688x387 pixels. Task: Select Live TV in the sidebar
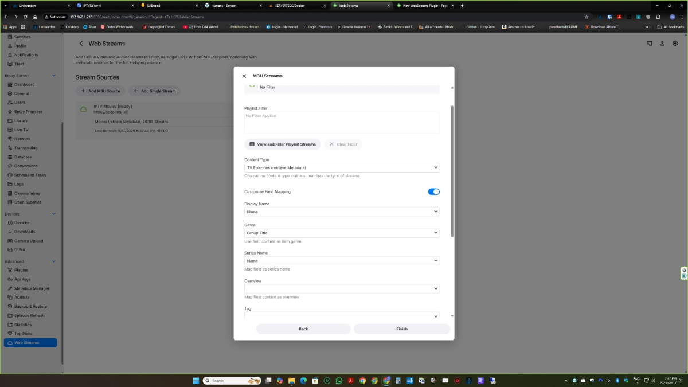coord(23,129)
